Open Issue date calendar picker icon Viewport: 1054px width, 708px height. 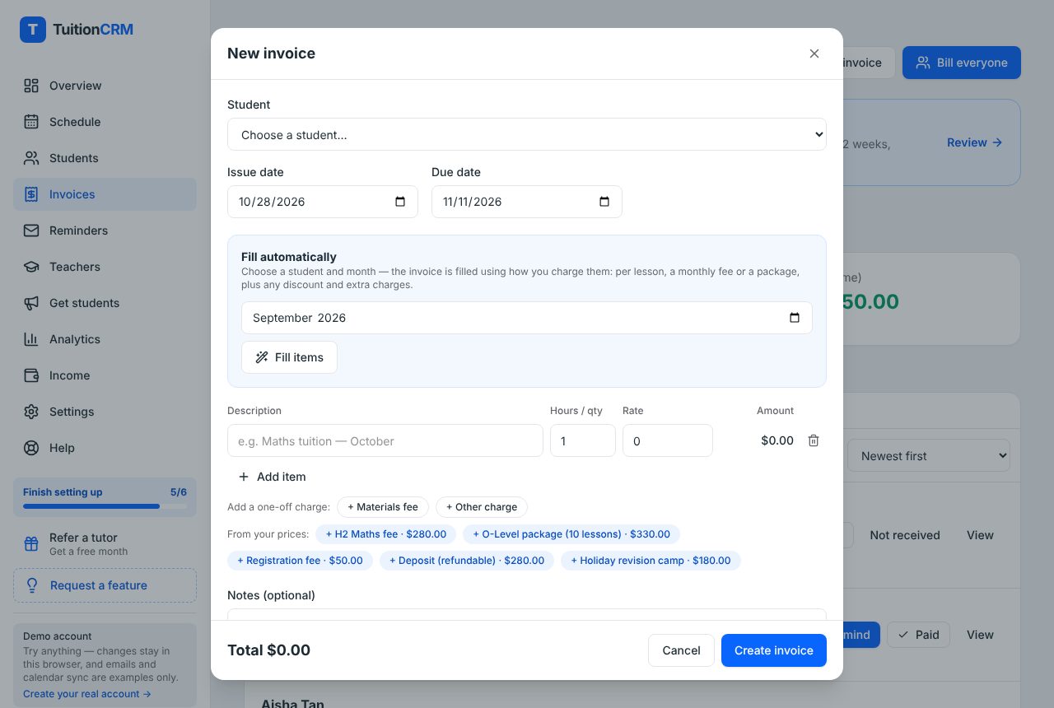pyautogui.click(x=400, y=202)
